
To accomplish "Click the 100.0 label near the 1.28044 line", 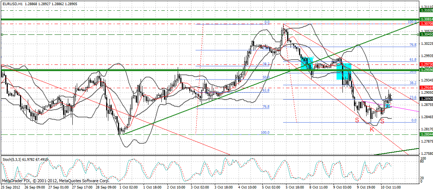I will pyautogui.click(x=265, y=132).
